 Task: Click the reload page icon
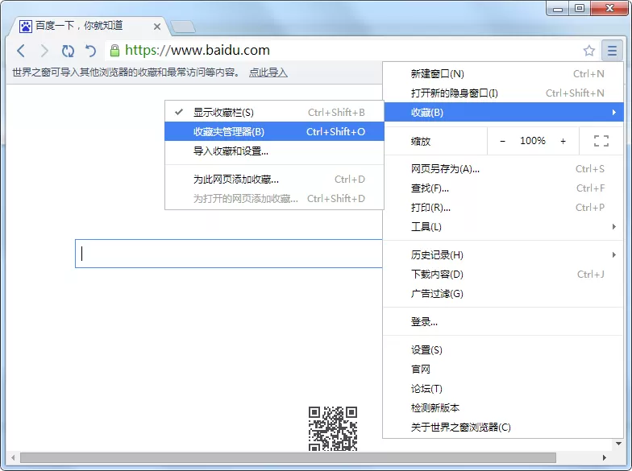point(68,51)
